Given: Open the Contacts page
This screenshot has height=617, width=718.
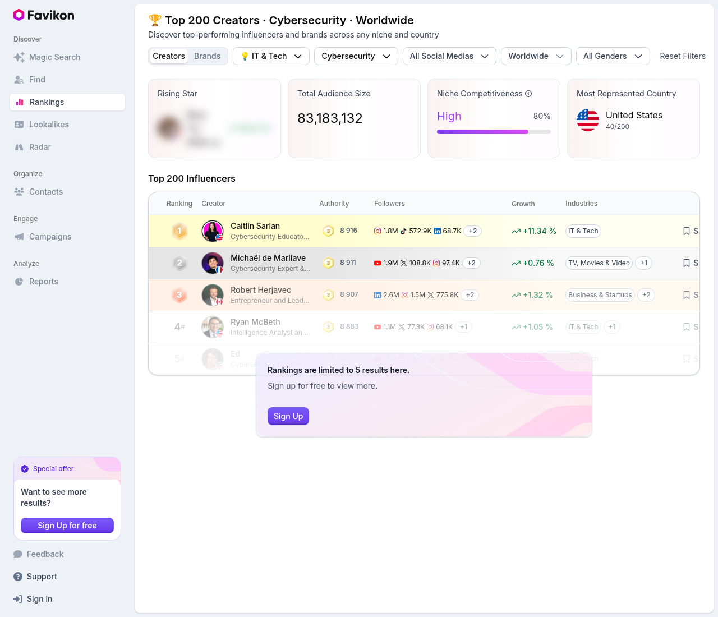Looking at the screenshot, I should click(x=44, y=192).
